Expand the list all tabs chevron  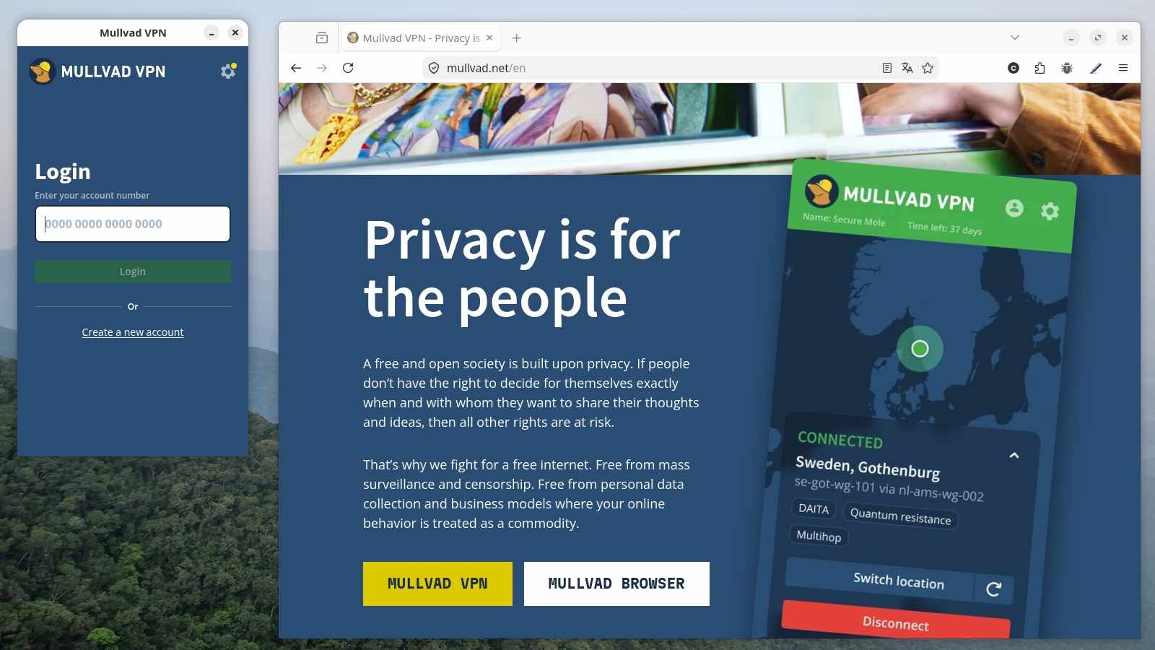click(1015, 38)
